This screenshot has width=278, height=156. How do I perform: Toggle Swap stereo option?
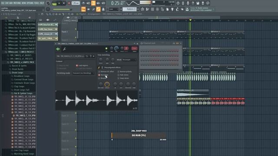[x=123, y=78]
